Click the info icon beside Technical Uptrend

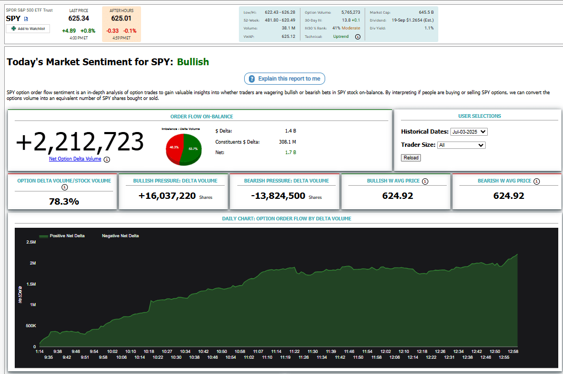pyautogui.click(x=358, y=37)
